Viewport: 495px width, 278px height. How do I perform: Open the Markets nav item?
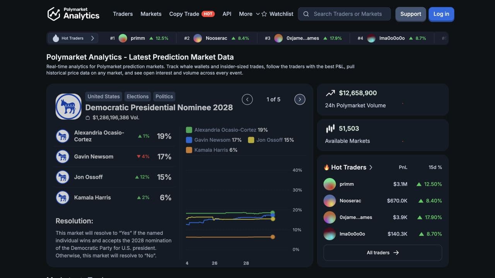coord(151,14)
